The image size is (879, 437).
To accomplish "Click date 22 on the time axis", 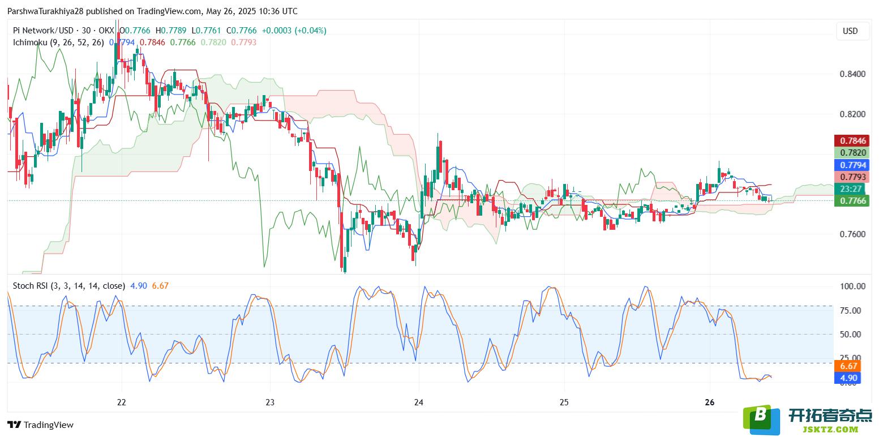I will point(121,402).
